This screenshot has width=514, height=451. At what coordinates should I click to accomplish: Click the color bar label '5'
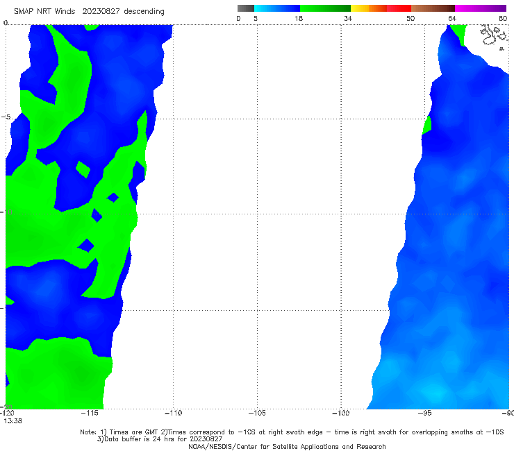click(x=256, y=19)
